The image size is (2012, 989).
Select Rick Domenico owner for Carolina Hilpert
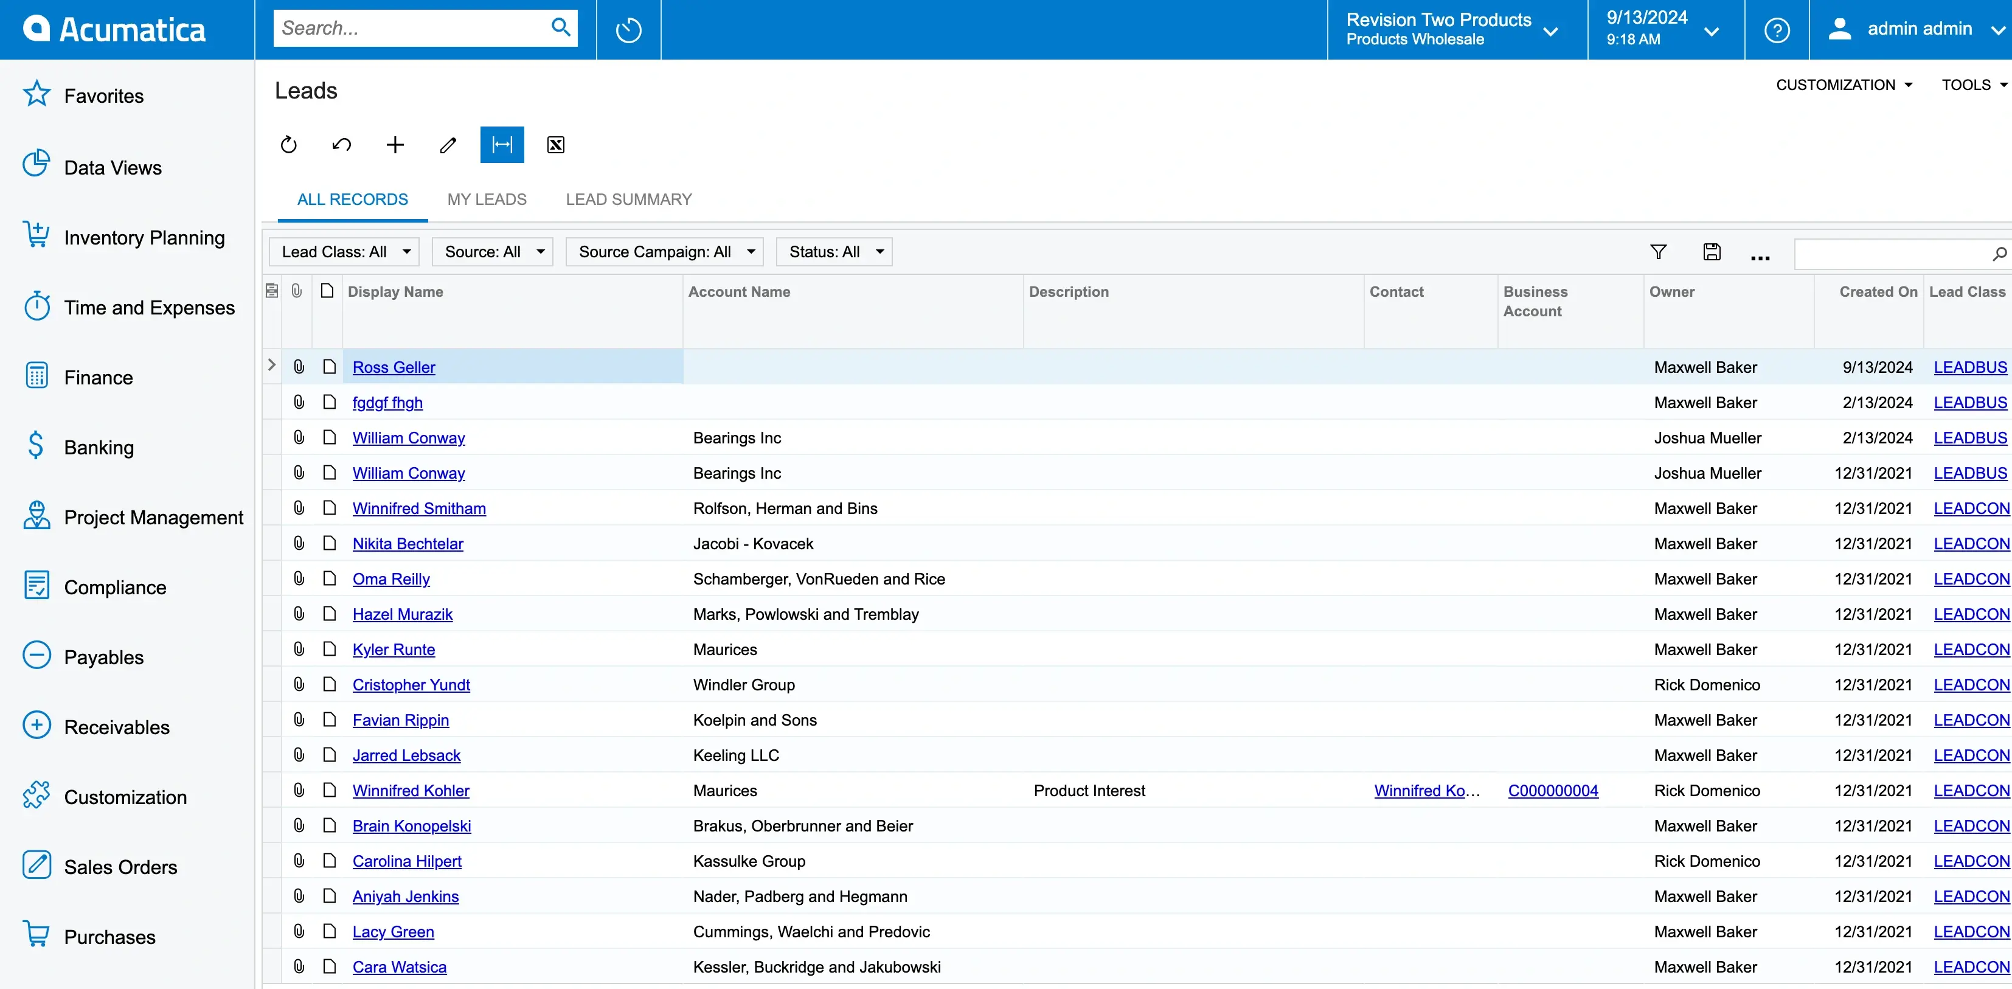(1729, 861)
